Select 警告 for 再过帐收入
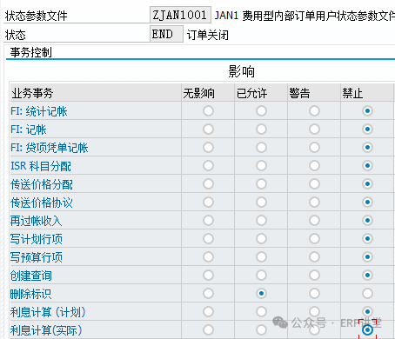The width and height of the screenshot is (395, 339). [x=314, y=221]
